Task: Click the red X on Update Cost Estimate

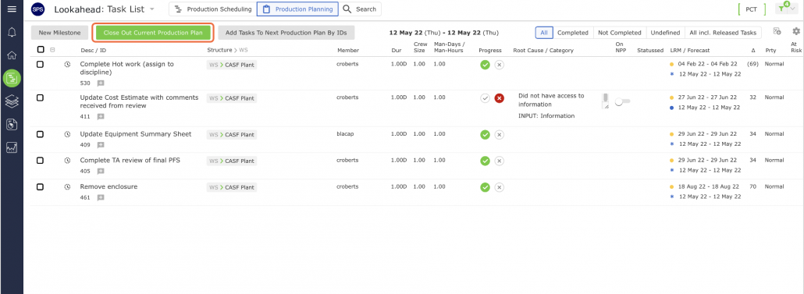Action: 500,98
